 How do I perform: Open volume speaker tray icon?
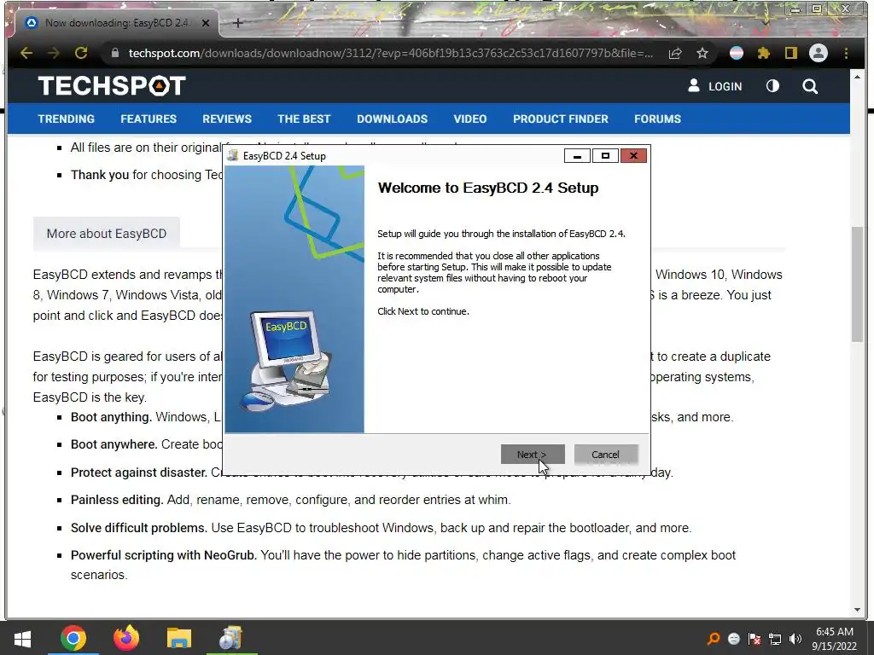795,639
